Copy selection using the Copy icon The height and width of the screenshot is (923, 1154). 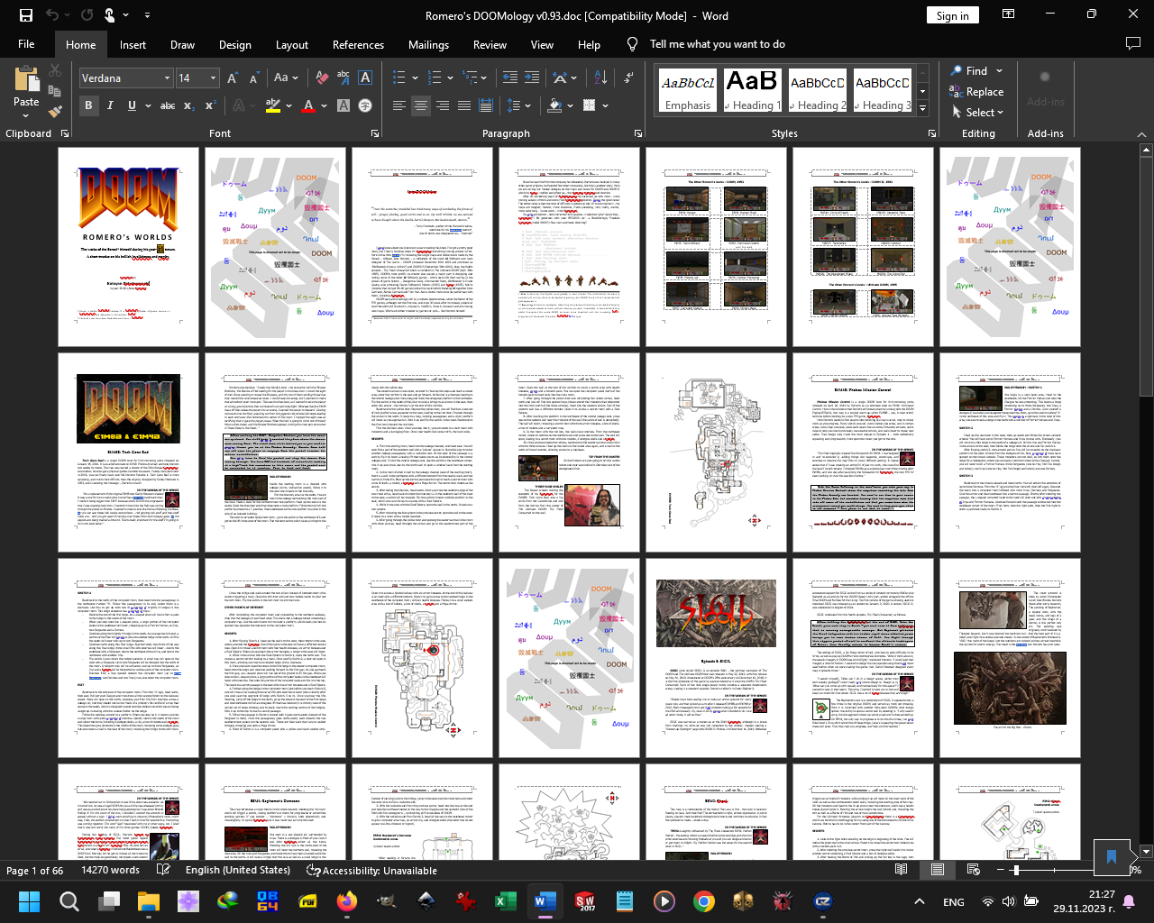click(55, 91)
